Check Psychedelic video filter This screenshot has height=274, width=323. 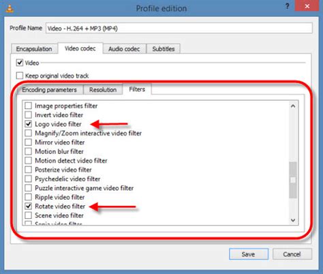(28, 179)
